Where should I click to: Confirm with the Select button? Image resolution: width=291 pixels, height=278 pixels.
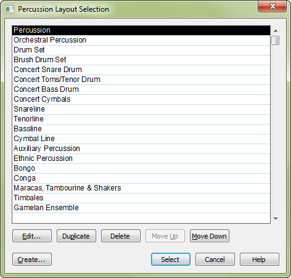[171, 260]
